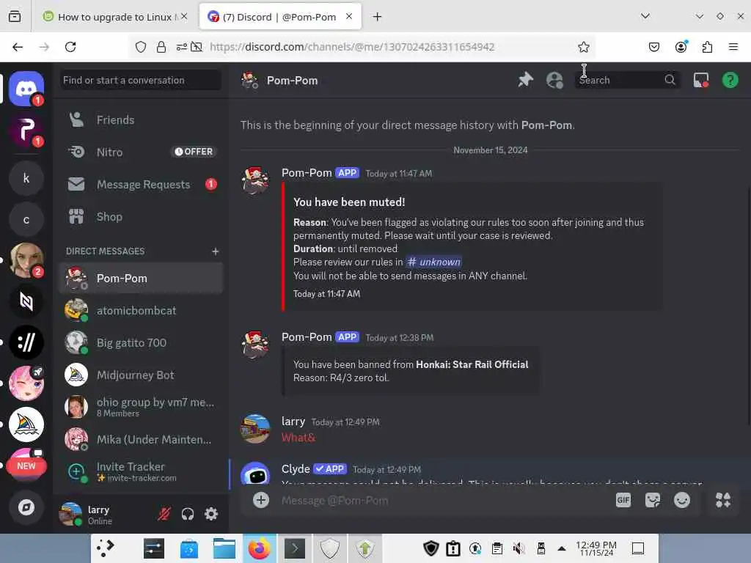Click Clyde's username in chat
Screen dimensions: 751x563
click(296, 468)
